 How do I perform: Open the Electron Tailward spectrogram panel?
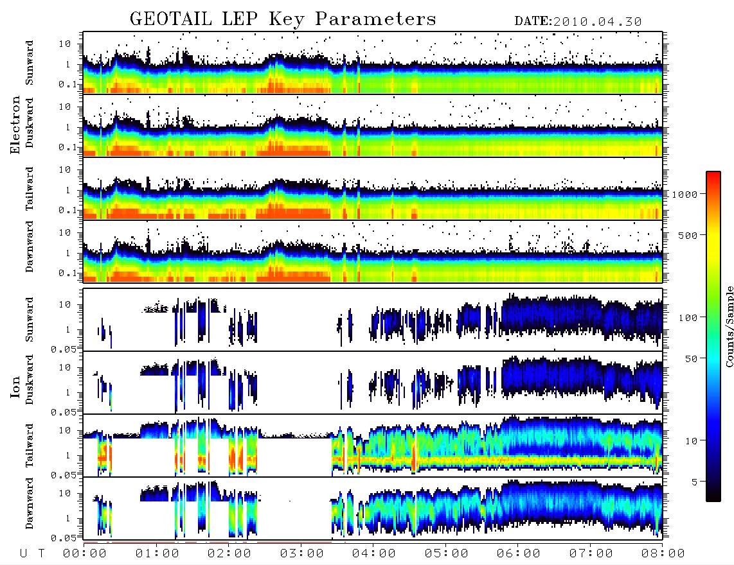(373, 189)
